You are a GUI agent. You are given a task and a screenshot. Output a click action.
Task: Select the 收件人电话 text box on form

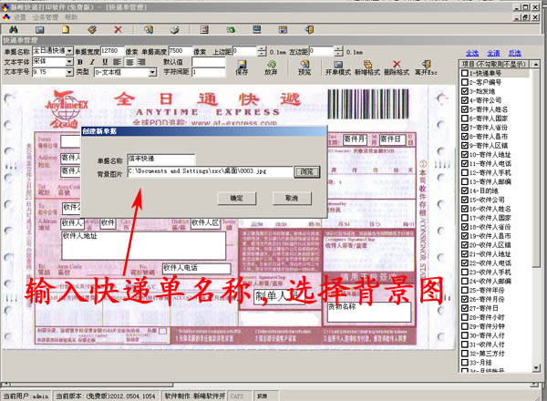tap(196, 268)
